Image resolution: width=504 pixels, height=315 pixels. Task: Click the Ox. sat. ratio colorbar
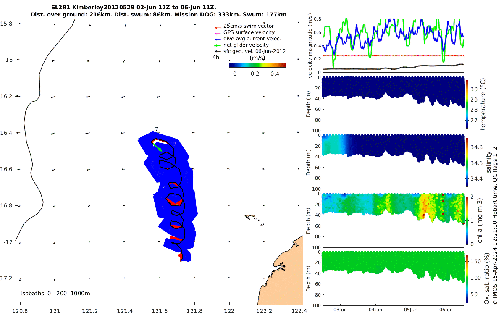click(x=467, y=278)
